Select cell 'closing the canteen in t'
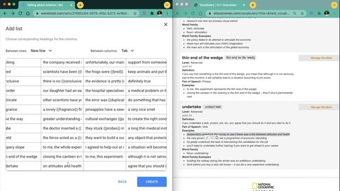Image resolution: width=340 pixels, height=191 pixels. (62, 157)
